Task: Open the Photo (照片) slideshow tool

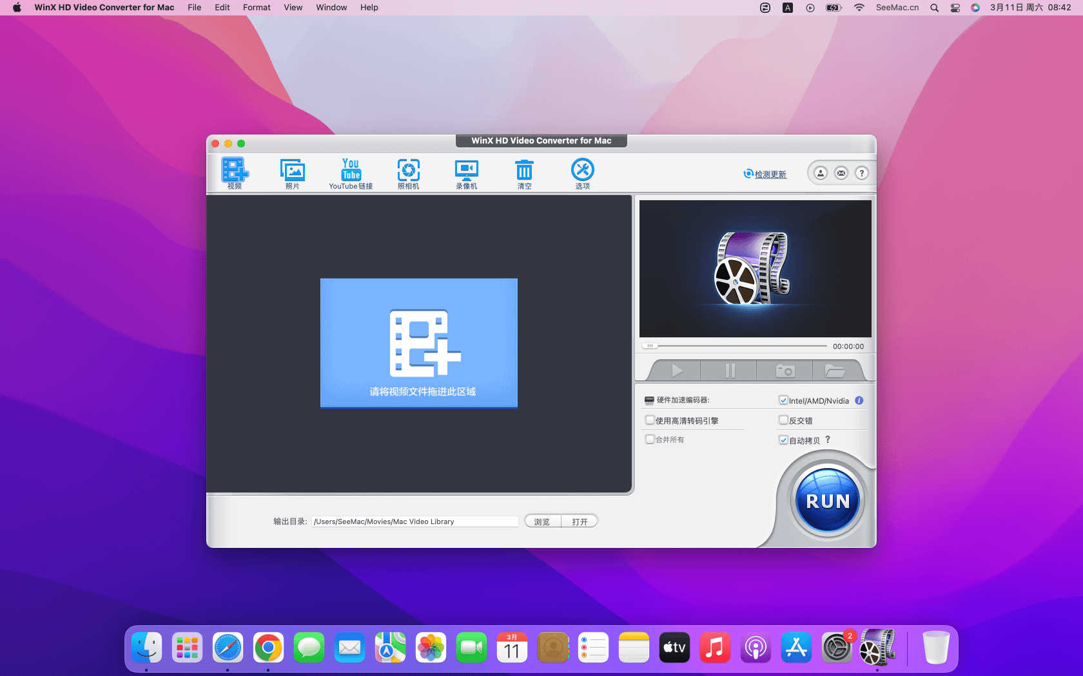Action: tap(292, 171)
